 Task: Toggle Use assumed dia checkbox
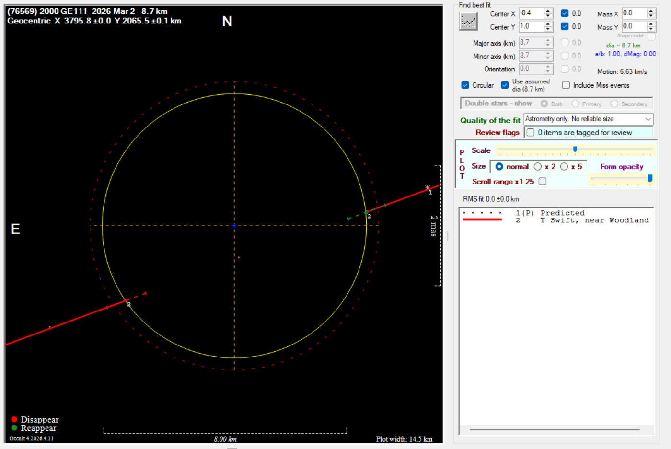click(505, 85)
